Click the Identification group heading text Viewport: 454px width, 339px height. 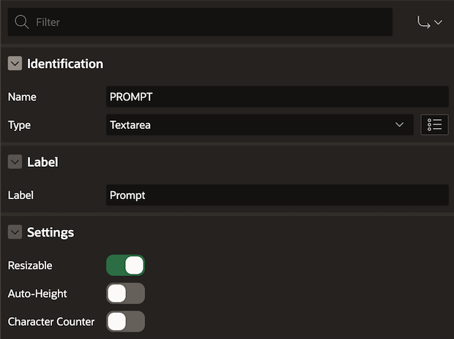[65, 64]
